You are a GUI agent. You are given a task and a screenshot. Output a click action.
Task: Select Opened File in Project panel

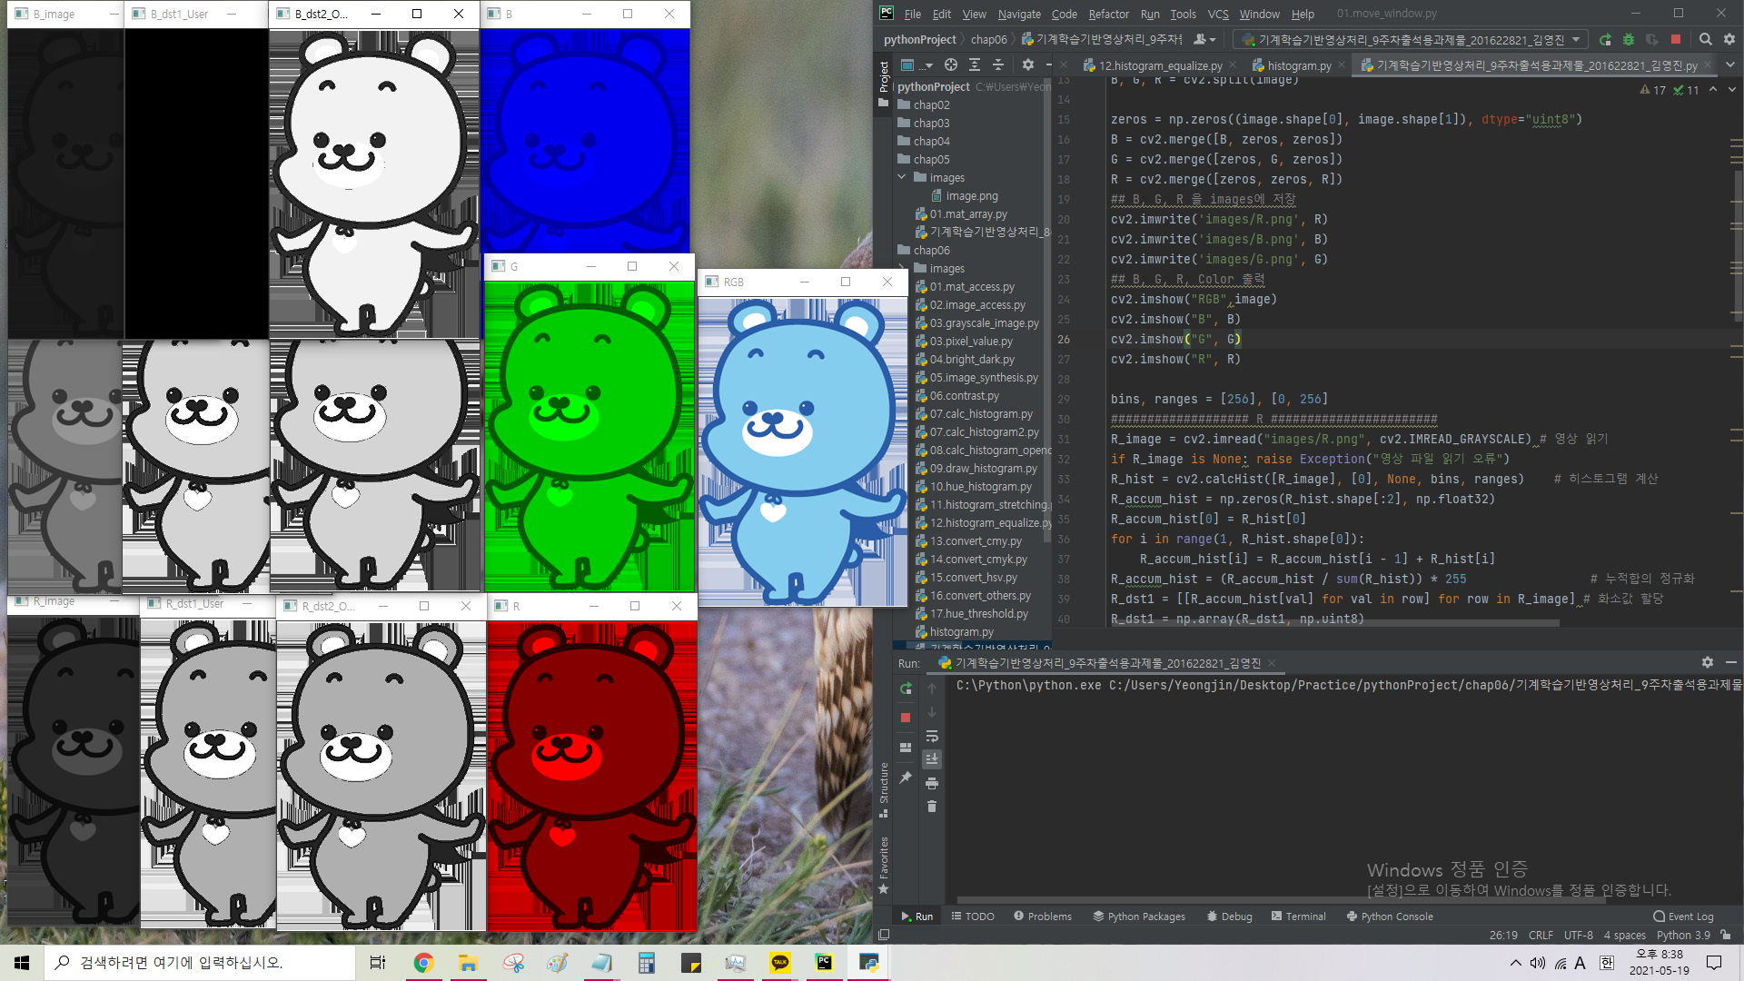click(951, 64)
